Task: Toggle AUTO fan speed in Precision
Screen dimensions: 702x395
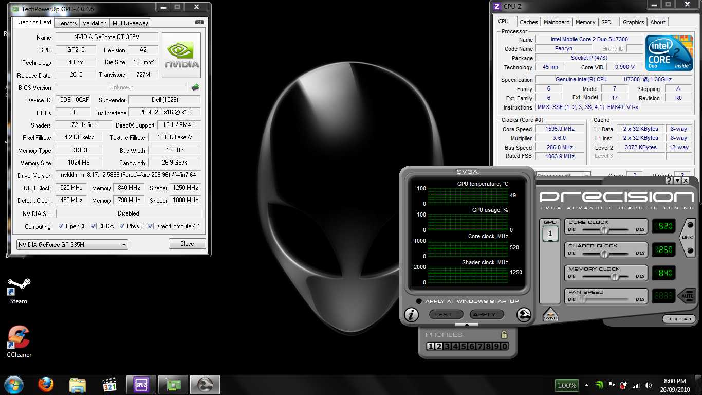Action: [x=687, y=296]
